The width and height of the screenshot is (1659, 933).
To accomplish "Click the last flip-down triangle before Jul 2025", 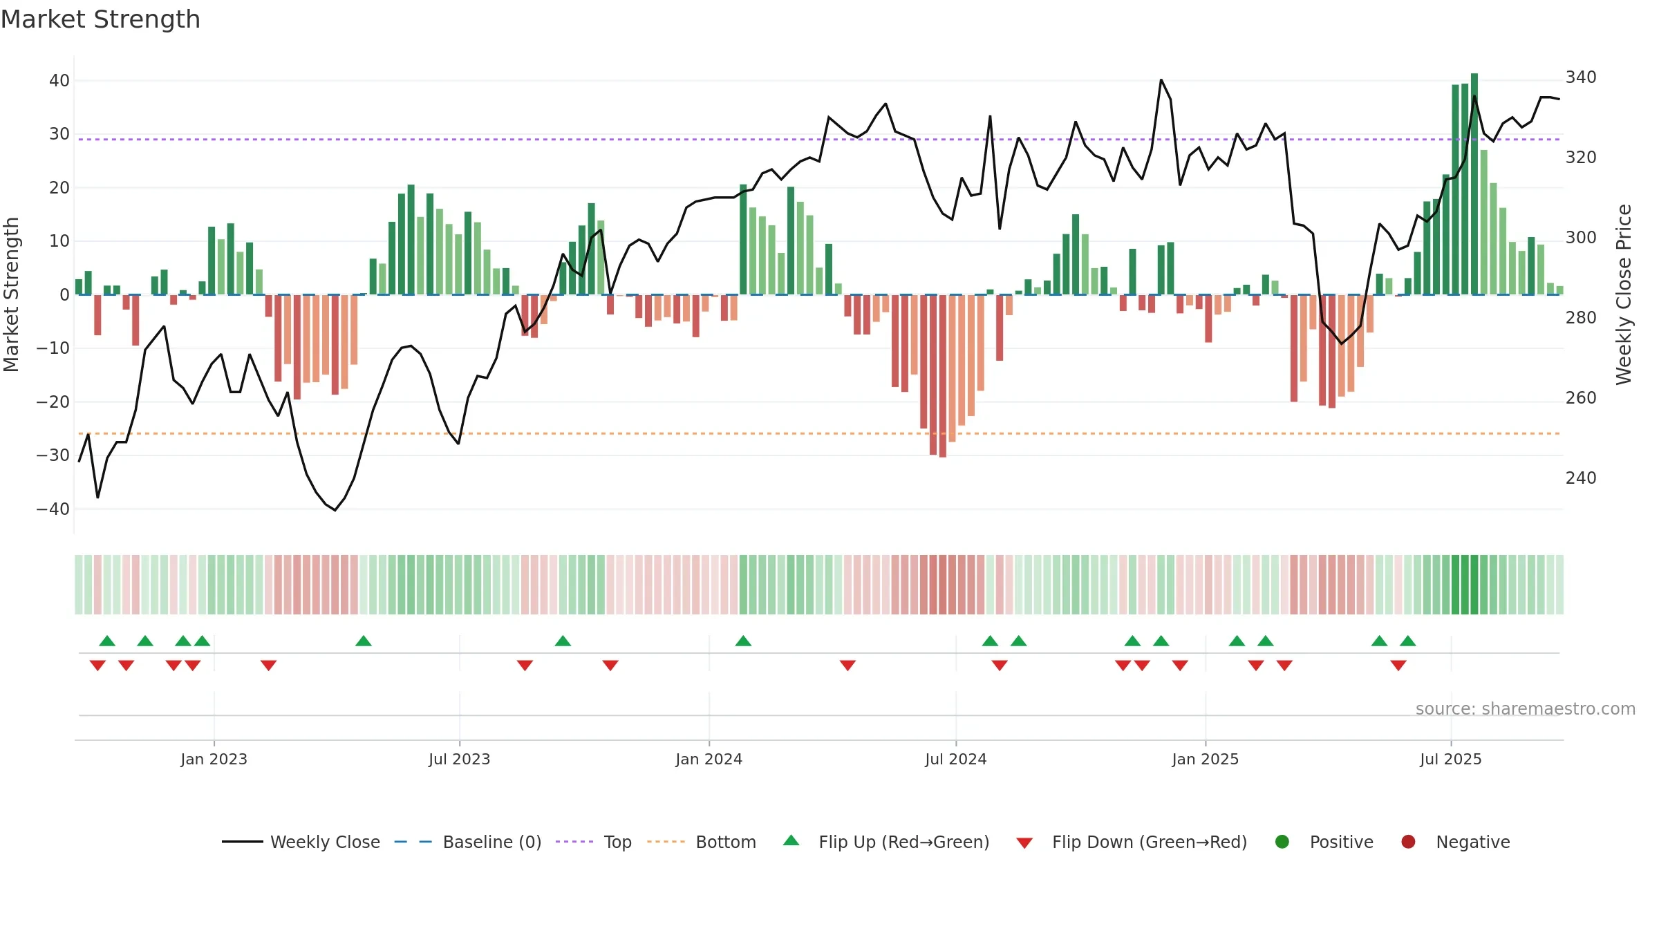I will pos(1398,665).
